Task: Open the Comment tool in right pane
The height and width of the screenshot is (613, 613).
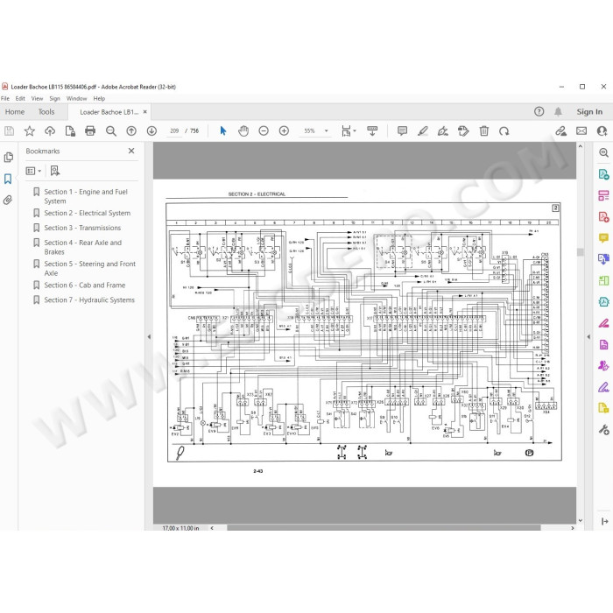Action: point(604,238)
